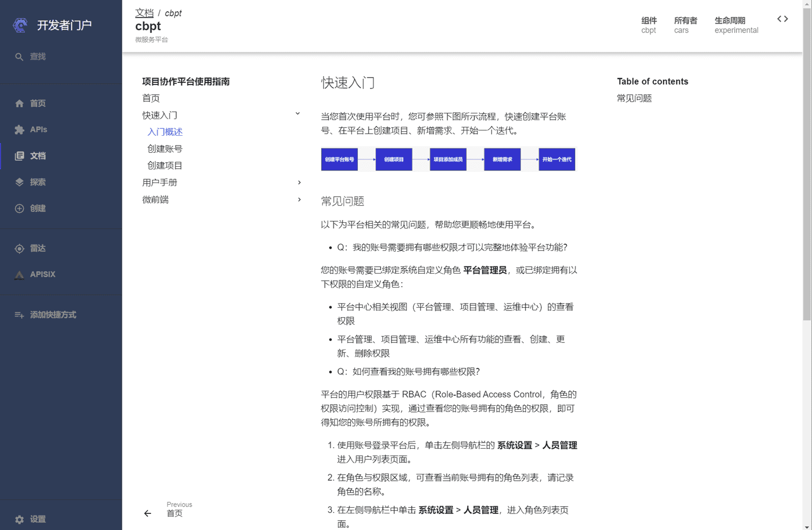Select 用户手册 in the docs tree

160,182
